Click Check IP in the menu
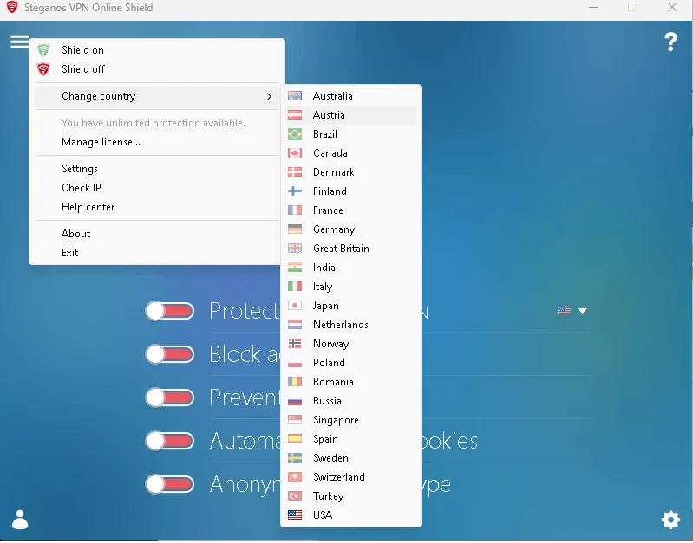This screenshot has width=693, height=543. [82, 188]
